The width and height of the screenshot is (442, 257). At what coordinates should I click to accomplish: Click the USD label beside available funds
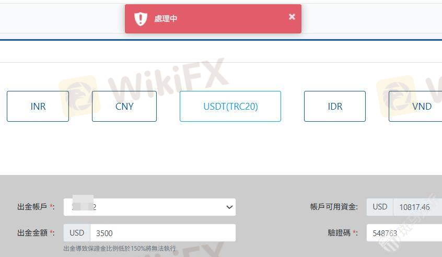tap(380, 207)
